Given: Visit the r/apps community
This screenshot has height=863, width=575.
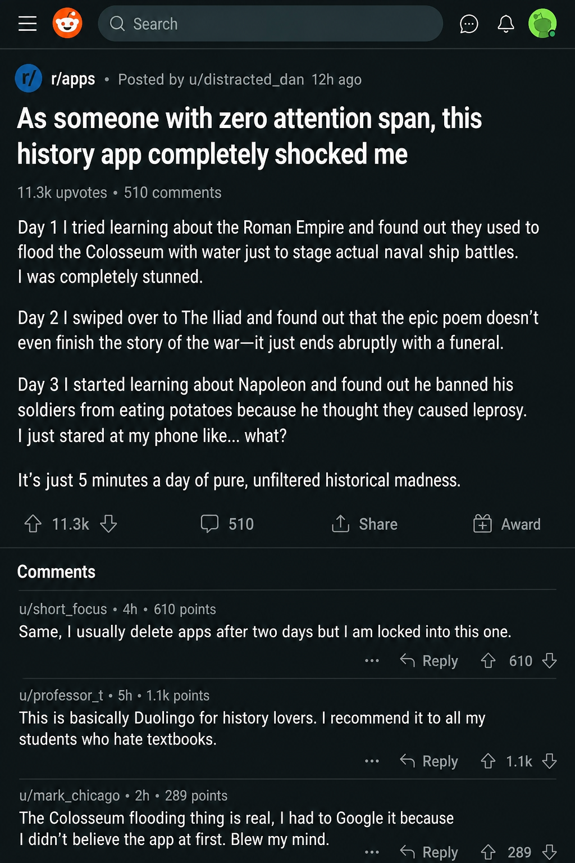Looking at the screenshot, I should [x=73, y=79].
